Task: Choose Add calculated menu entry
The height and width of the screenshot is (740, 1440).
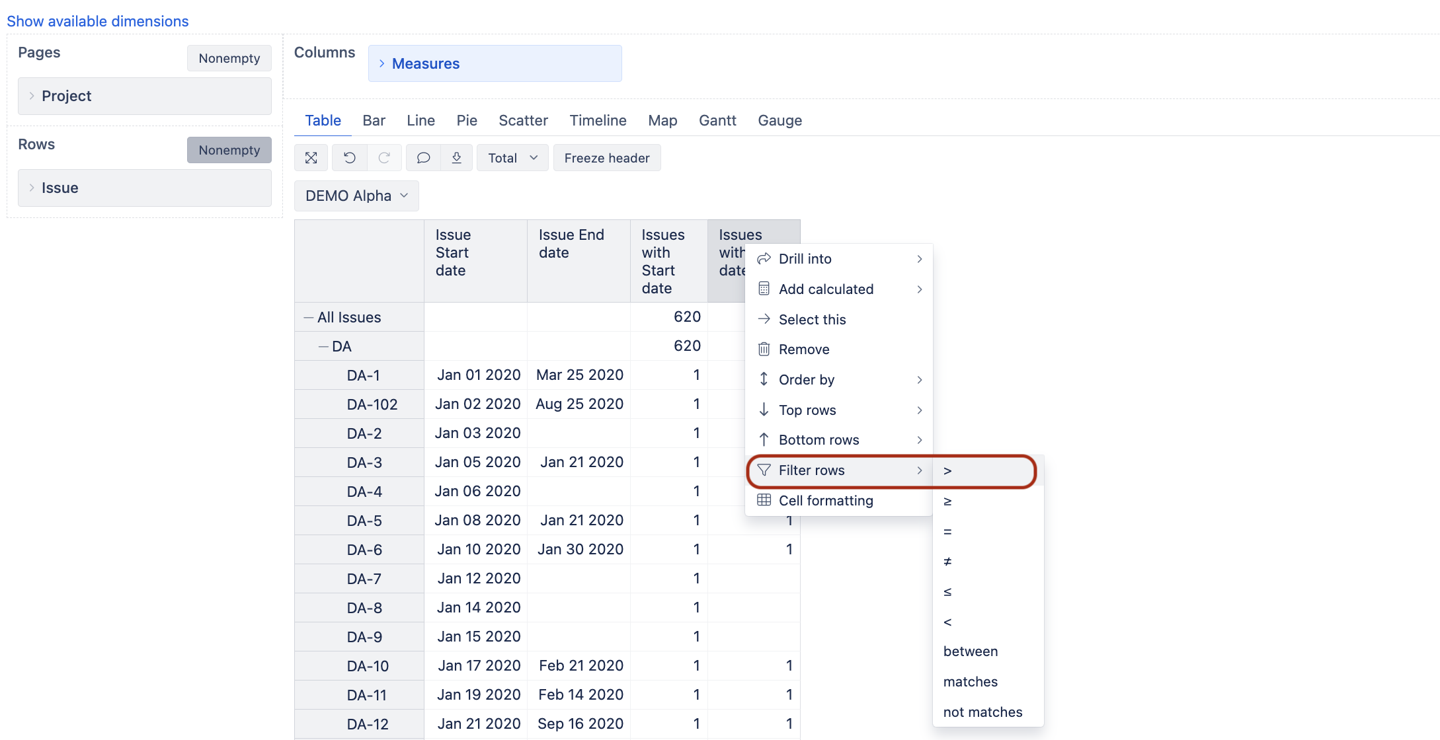Action: coord(825,289)
